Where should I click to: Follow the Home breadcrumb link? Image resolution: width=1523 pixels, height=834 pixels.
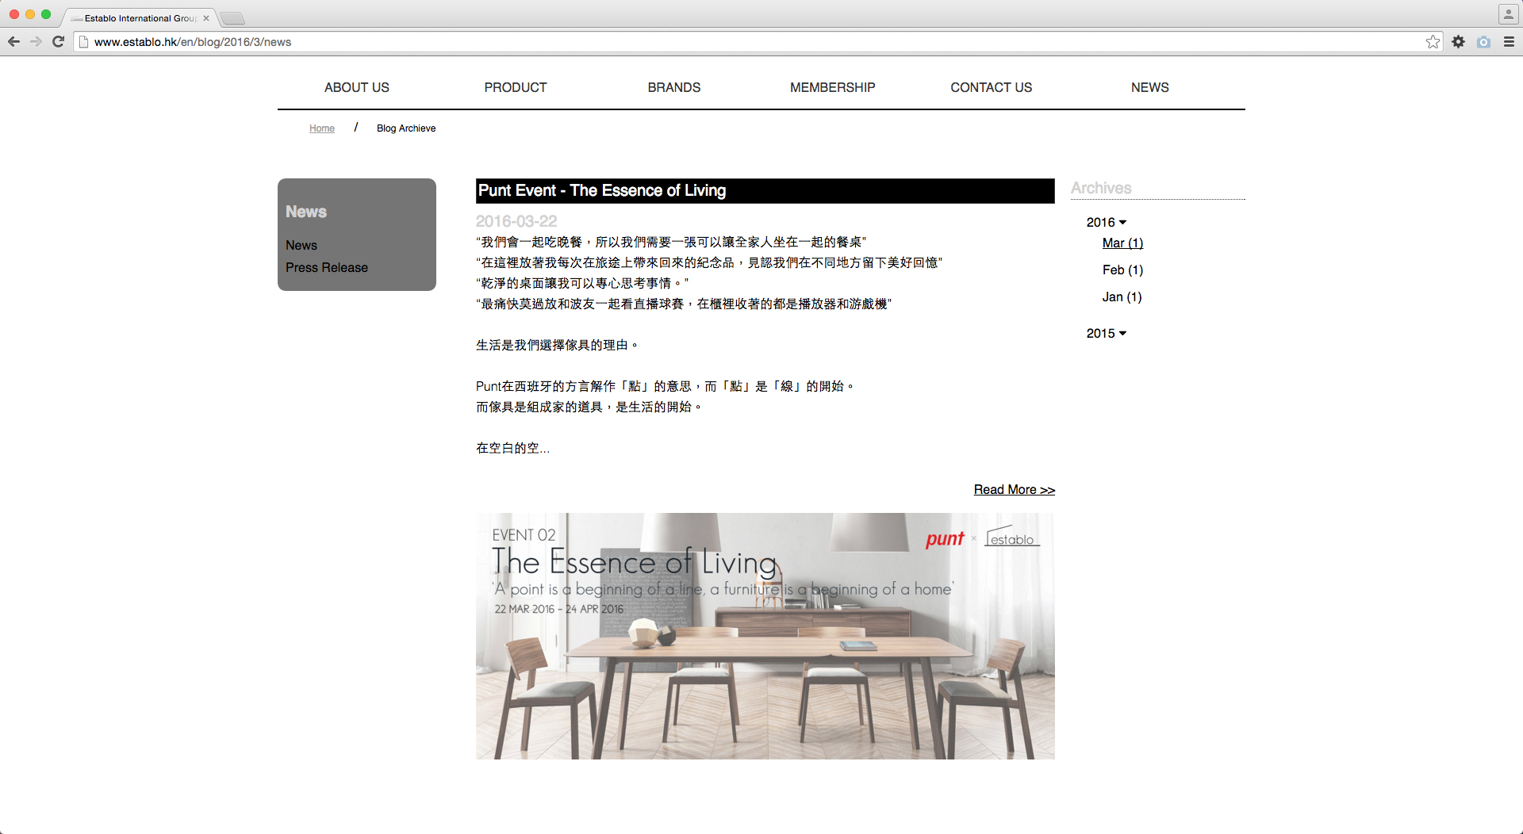pyautogui.click(x=321, y=128)
